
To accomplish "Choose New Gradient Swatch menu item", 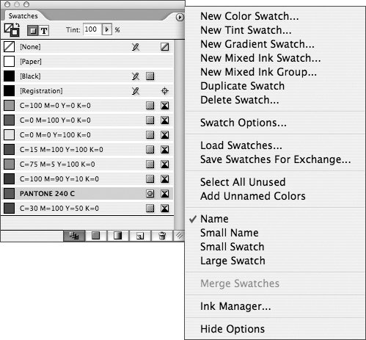I will [257, 44].
